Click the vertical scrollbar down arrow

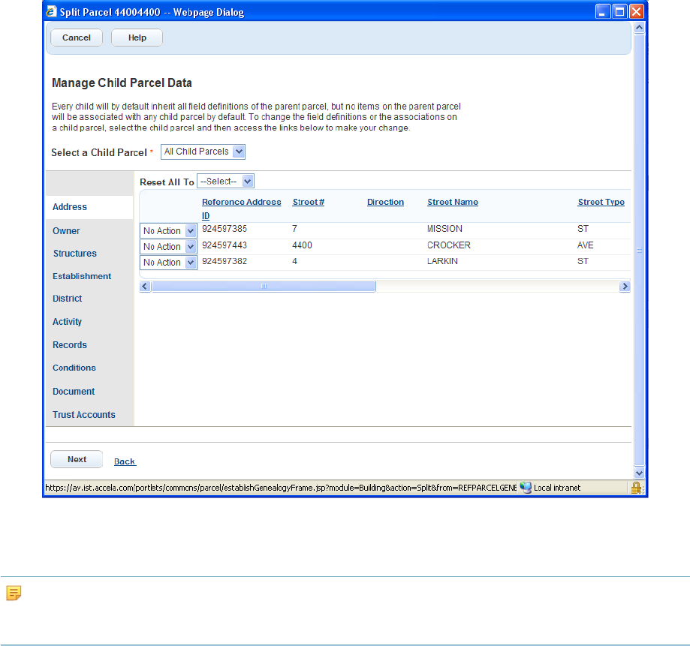pyautogui.click(x=639, y=473)
